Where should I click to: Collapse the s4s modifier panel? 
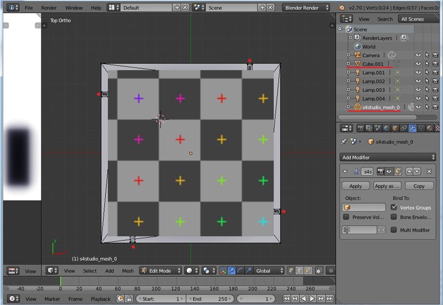click(344, 172)
